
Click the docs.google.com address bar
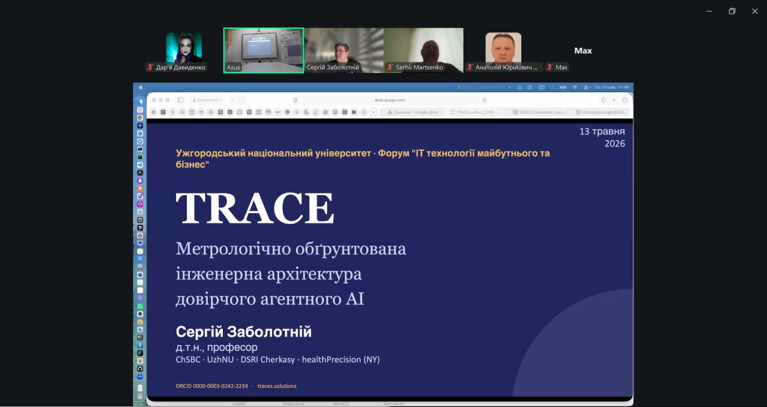click(389, 100)
